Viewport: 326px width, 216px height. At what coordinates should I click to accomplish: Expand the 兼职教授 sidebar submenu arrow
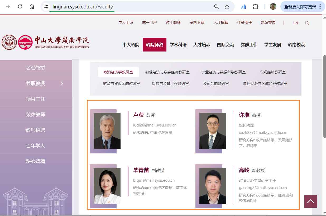point(62,83)
